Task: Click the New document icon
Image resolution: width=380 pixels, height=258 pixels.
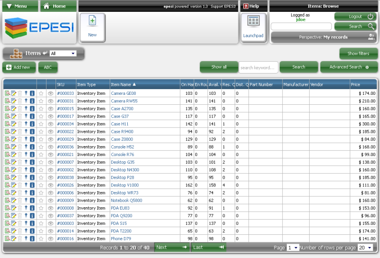Action: pos(92,28)
